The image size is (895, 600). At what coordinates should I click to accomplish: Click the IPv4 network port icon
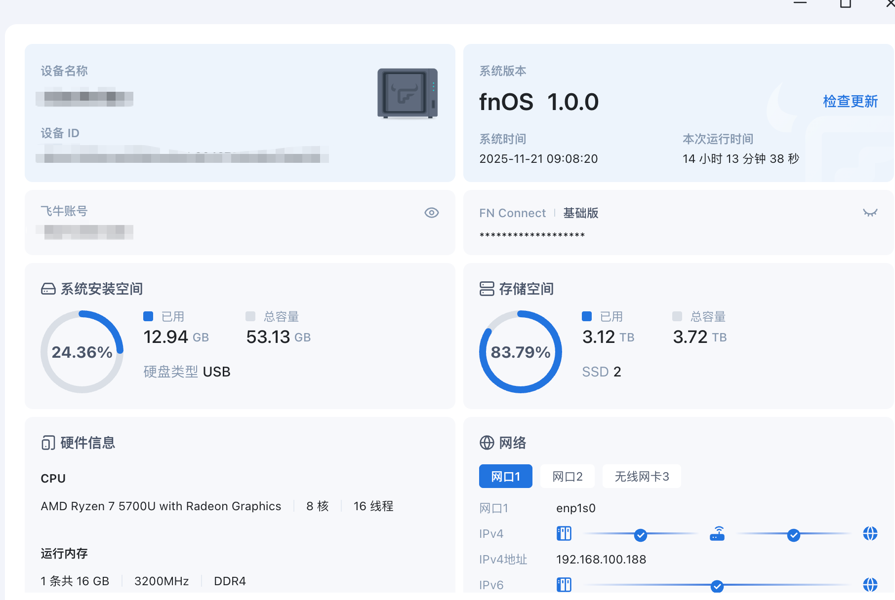pos(564,534)
